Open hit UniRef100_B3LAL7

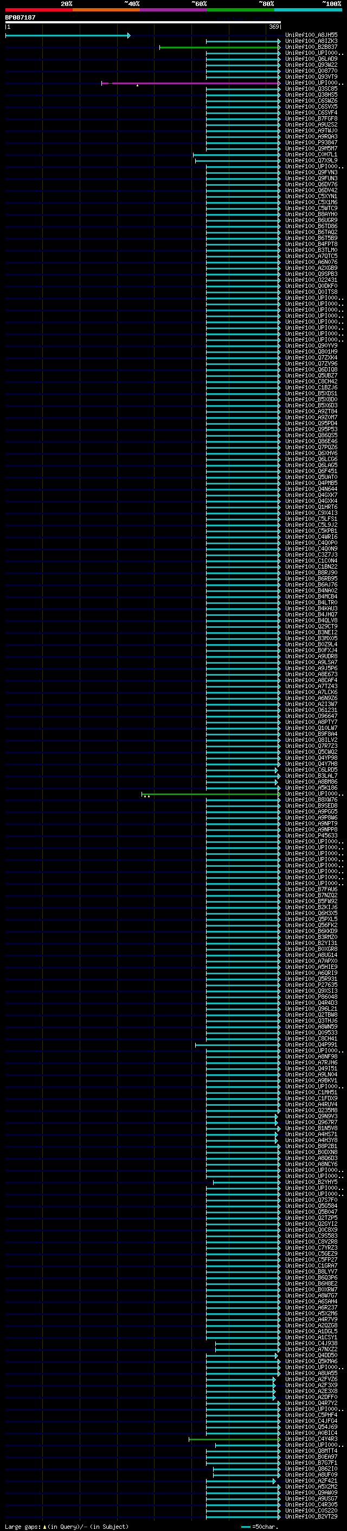tap(311, 776)
